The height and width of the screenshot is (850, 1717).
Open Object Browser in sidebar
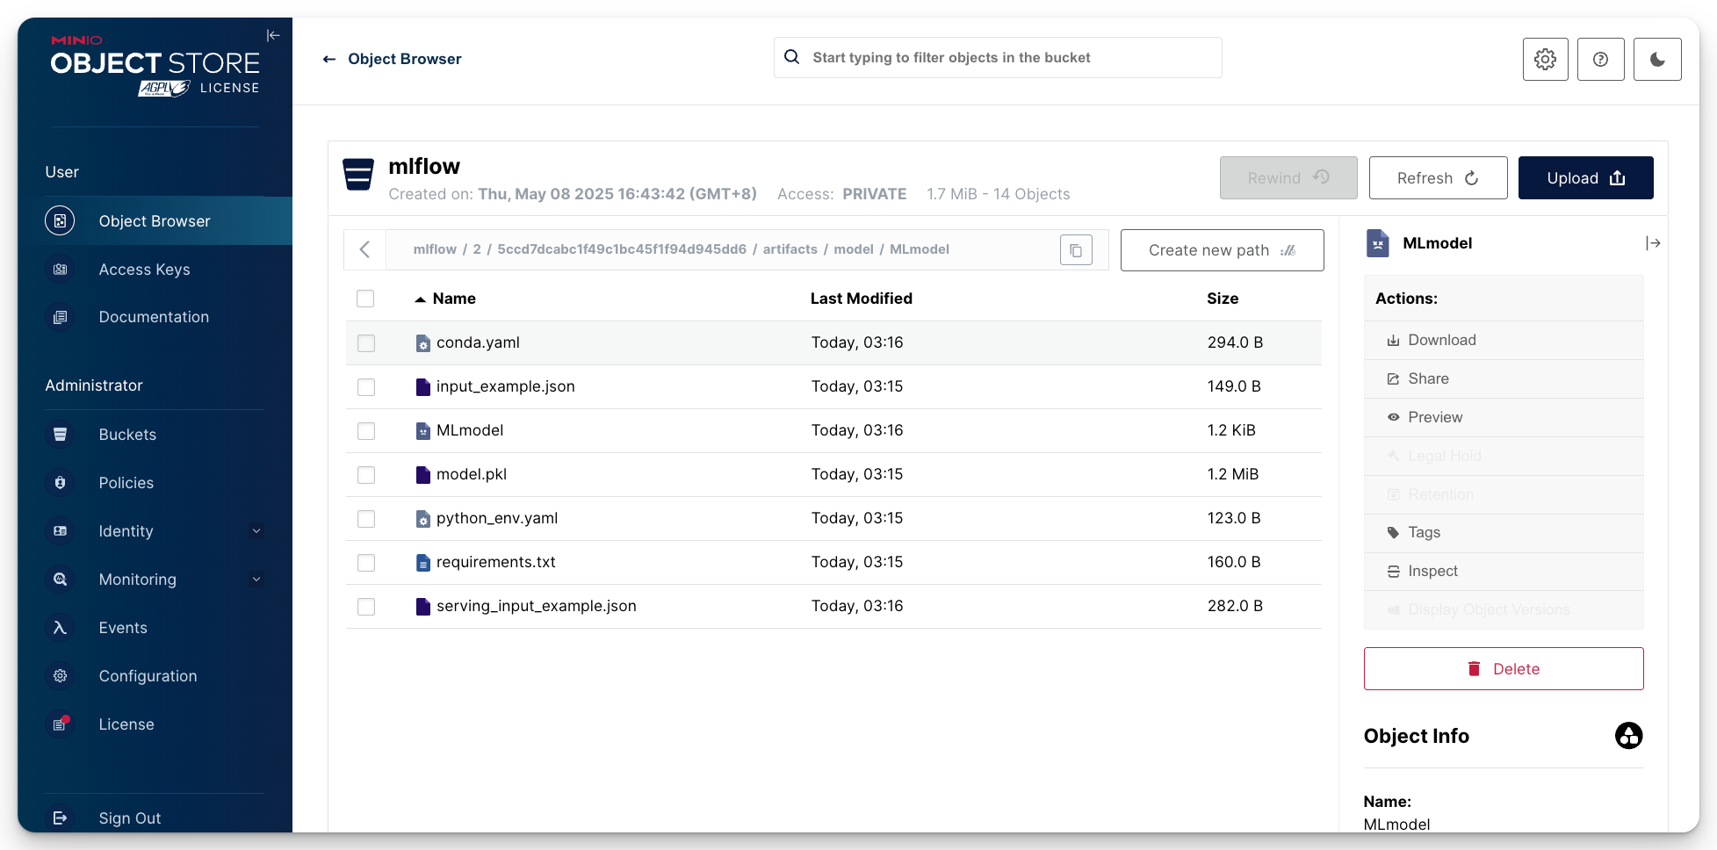tap(155, 221)
